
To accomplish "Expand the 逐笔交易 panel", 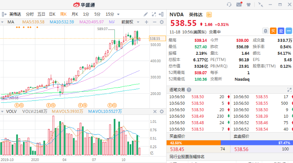I will 289,90.
